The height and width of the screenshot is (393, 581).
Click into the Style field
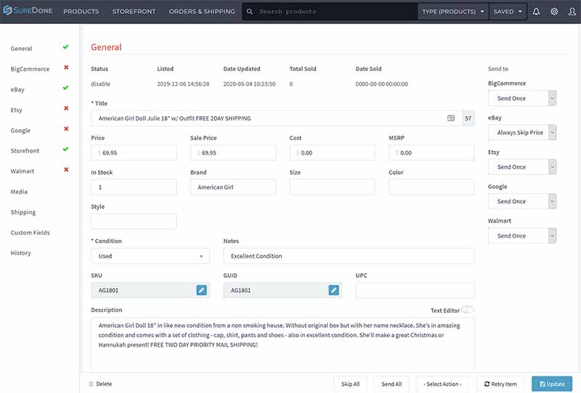coord(134,222)
